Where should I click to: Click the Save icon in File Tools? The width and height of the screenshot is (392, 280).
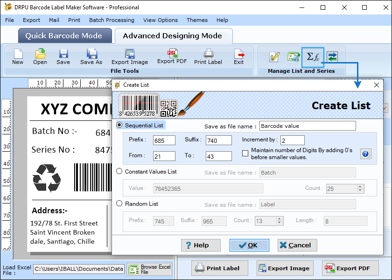click(63, 54)
